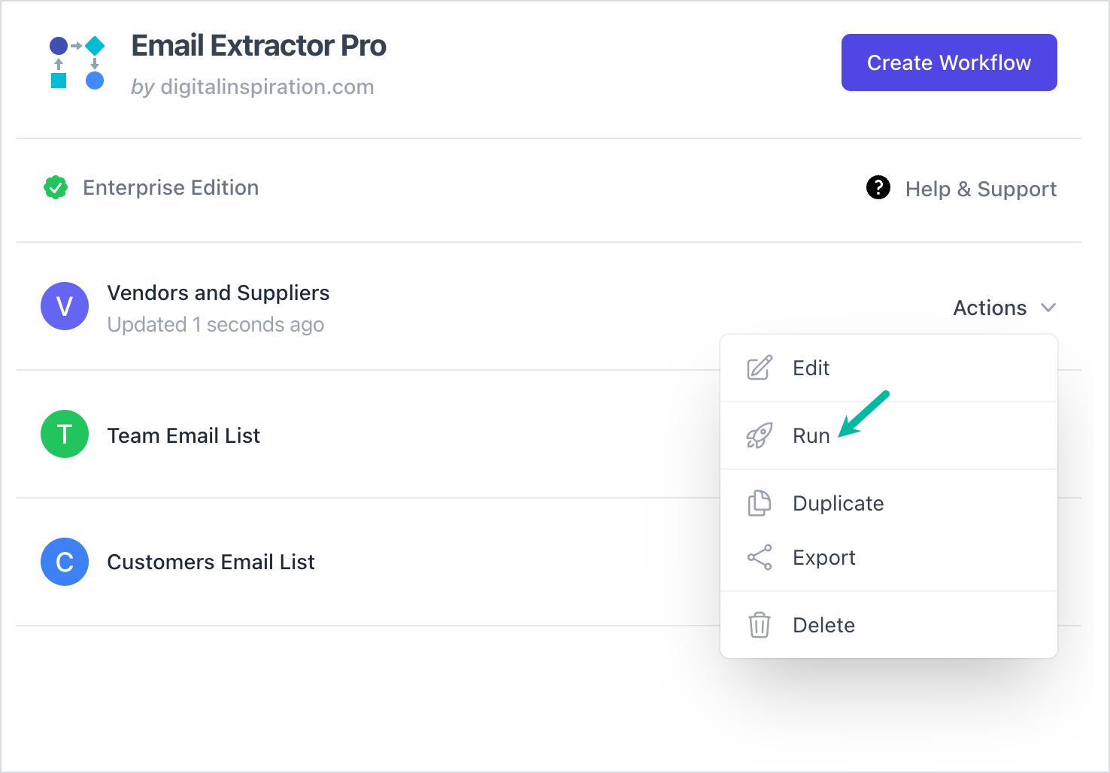This screenshot has height=773, width=1110.
Task: Open the Team Email List workflow
Action: click(x=183, y=435)
